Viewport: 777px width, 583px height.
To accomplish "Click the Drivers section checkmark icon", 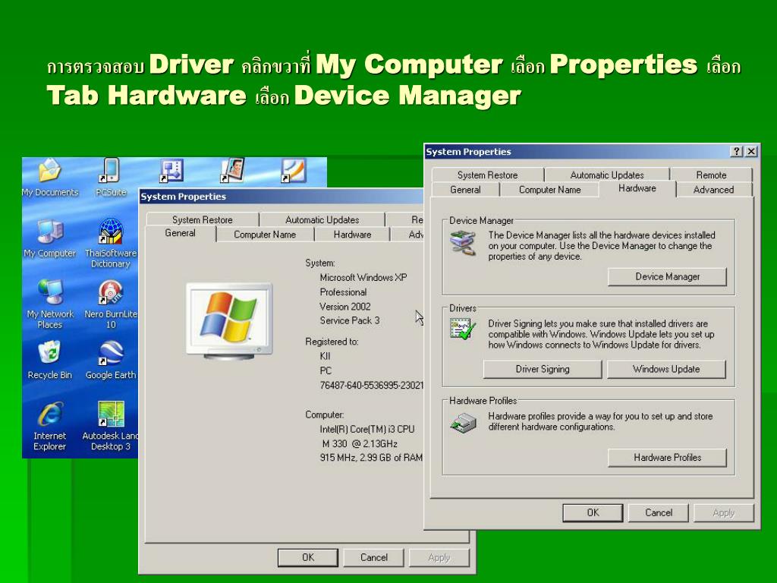I will point(463,329).
